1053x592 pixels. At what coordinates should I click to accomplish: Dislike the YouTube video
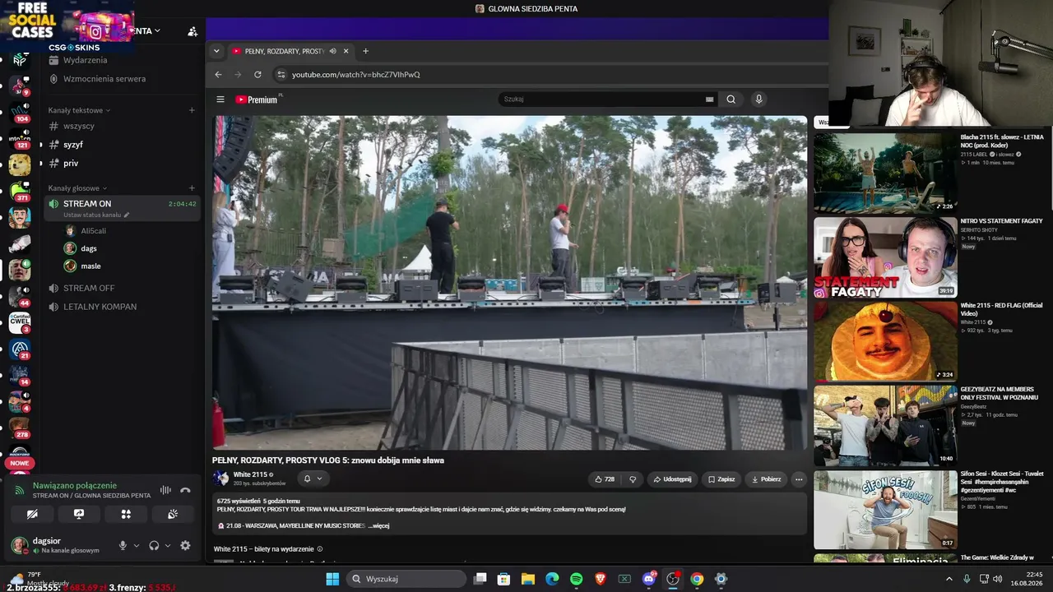click(633, 479)
